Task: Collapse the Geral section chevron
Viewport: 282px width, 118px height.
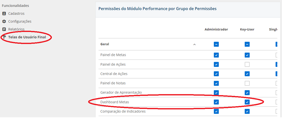Action: [x=194, y=44]
